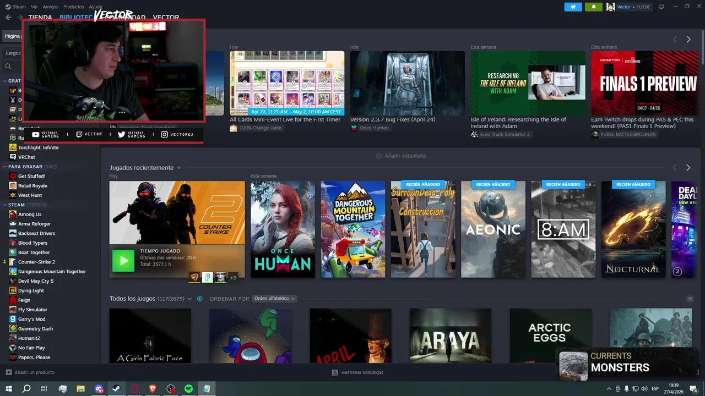Collapse the STEAM collection in sidebar
705x396 pixels.
coord(5,205)
